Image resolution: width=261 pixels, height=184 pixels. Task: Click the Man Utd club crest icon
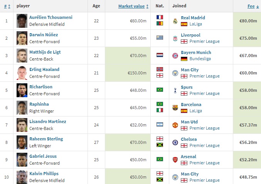pos(175,125)
